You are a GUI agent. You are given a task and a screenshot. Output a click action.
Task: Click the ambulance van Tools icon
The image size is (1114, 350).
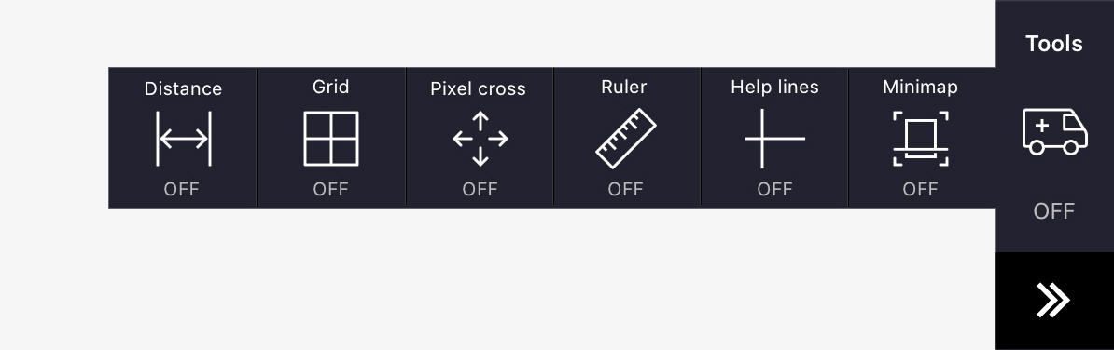click(x=1054, y=131)
